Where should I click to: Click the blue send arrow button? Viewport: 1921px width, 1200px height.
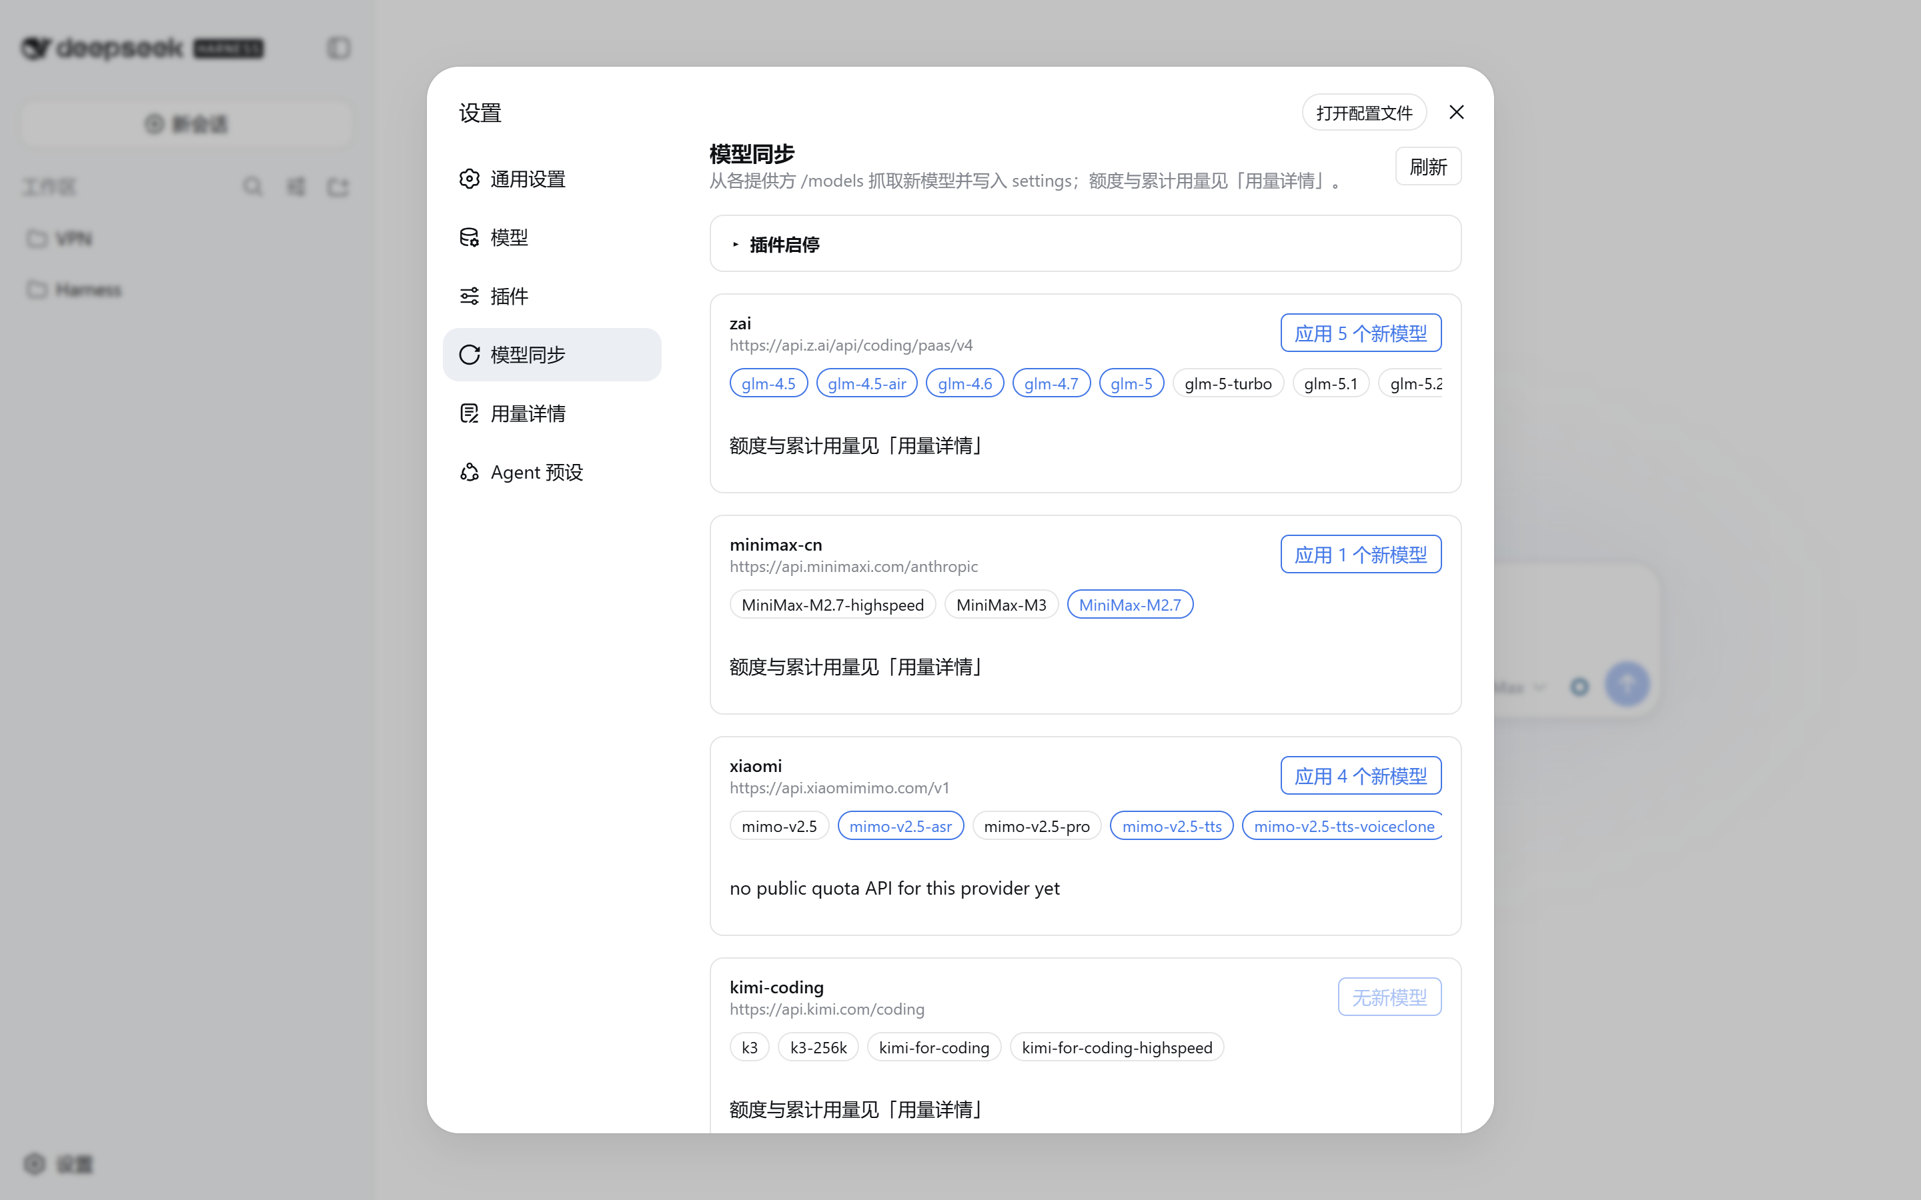click(x=1626, y=684)
